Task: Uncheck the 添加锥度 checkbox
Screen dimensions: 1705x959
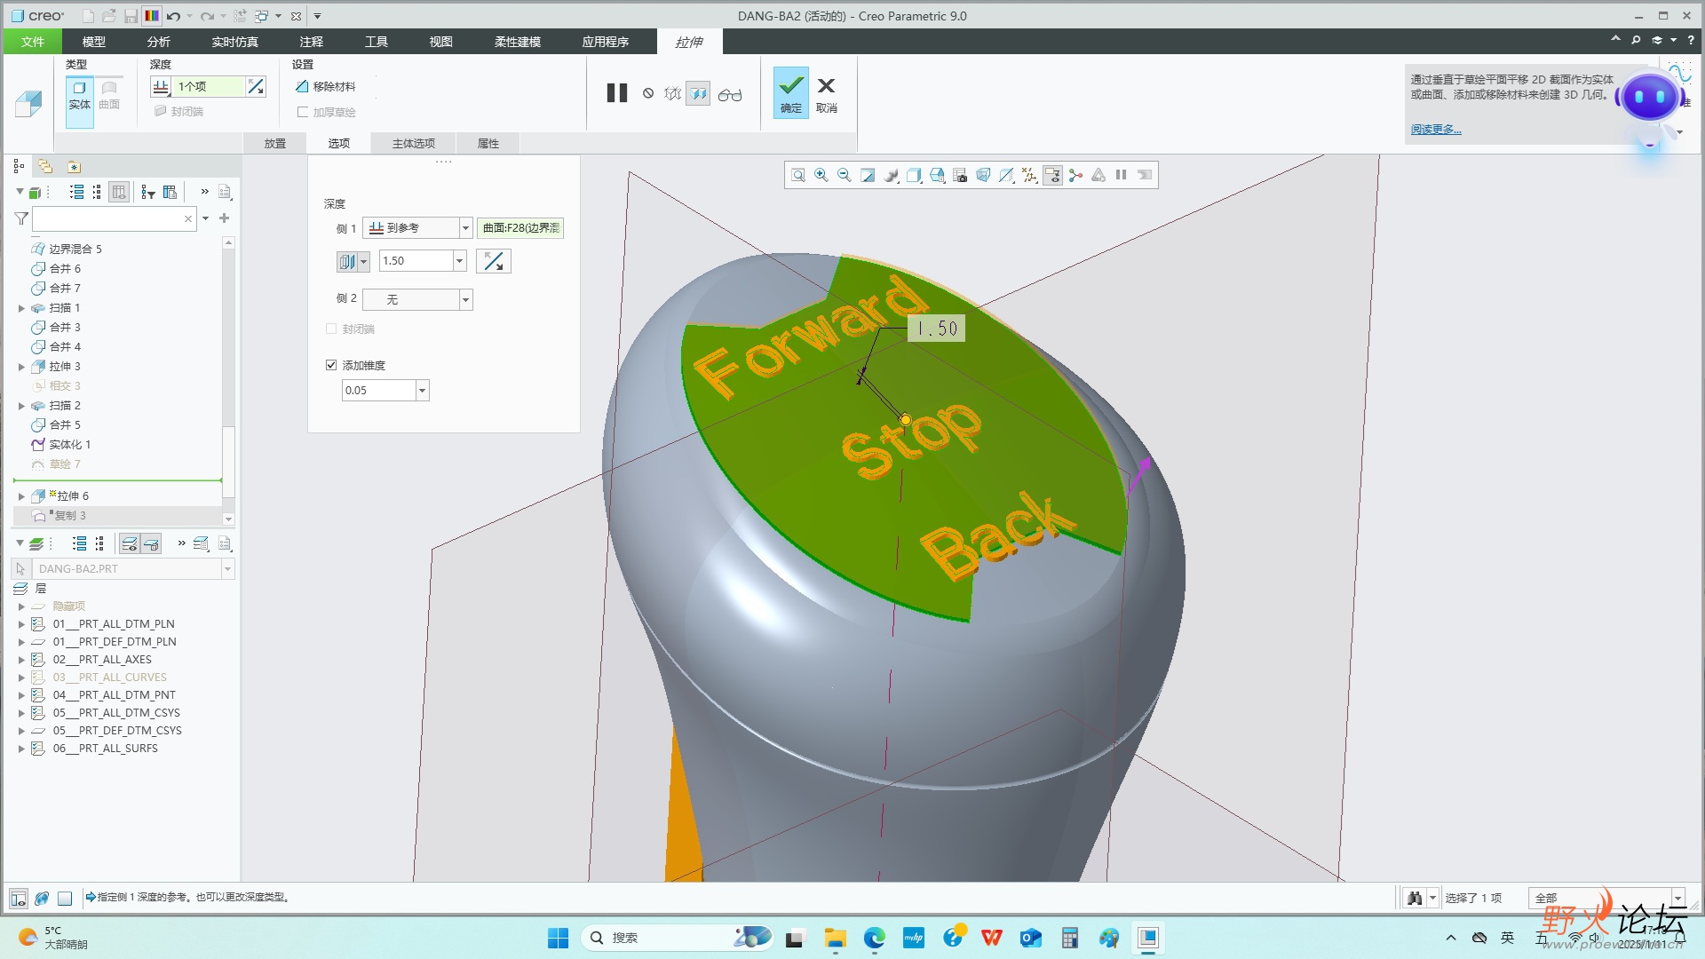Action: click(x=331, y=365)
